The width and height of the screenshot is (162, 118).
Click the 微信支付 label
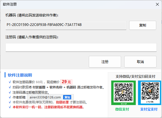coord(122,109)
